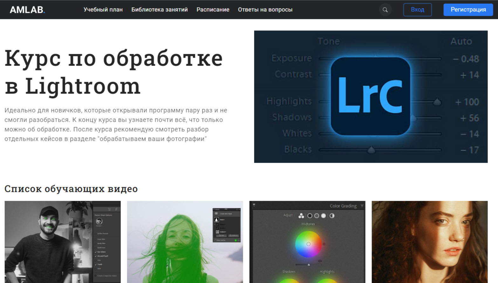Go to Библиотека занятий
This screenshot has width=498, height=283.
(x=160, y=10)
